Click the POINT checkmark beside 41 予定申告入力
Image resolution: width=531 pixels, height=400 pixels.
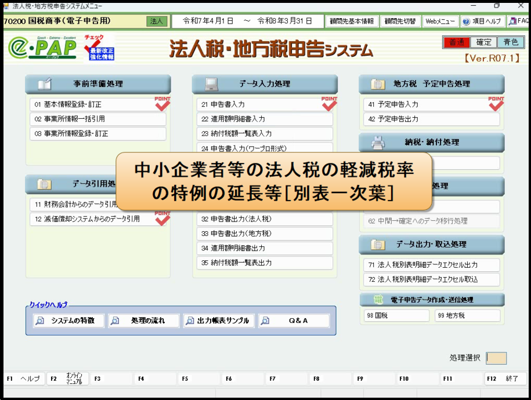click(496, 104)
